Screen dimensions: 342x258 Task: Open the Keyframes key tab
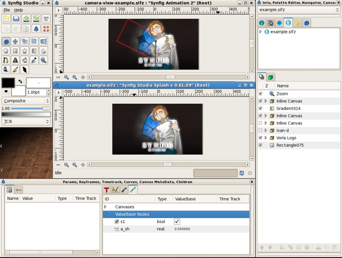(x=19, y=190)
